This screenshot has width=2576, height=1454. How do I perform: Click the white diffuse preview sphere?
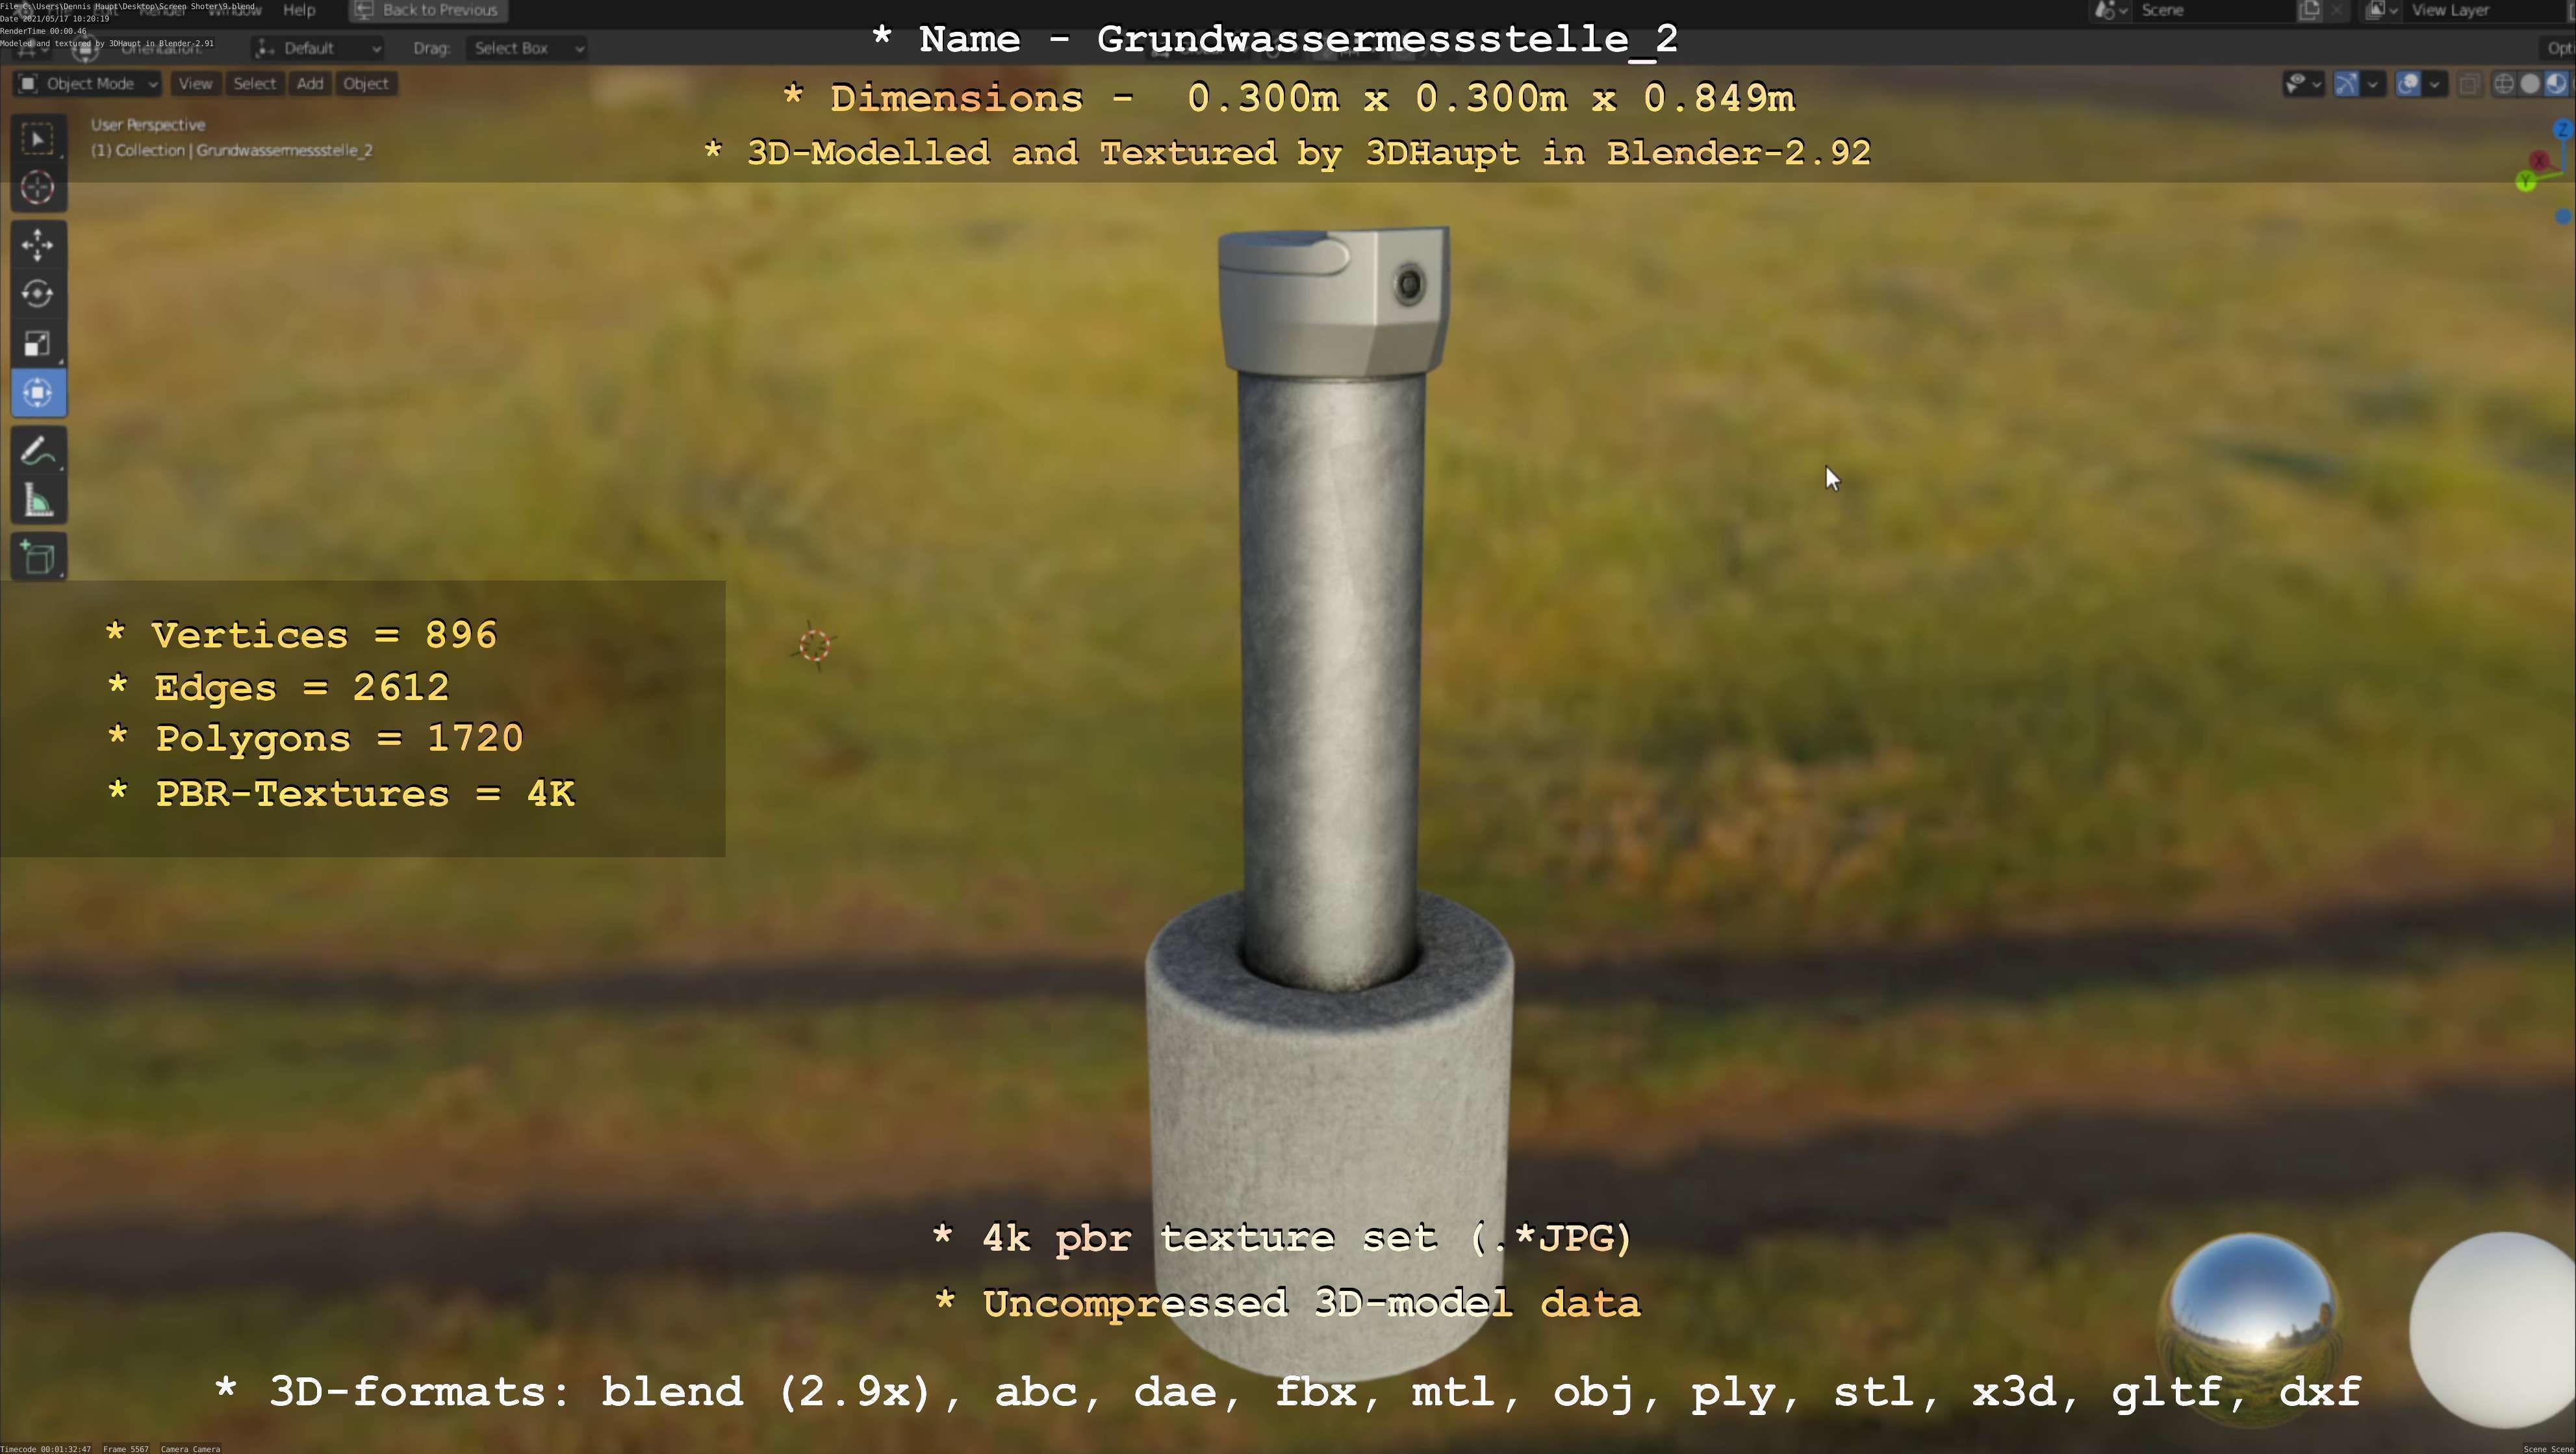click(x=2493, y=1330)
